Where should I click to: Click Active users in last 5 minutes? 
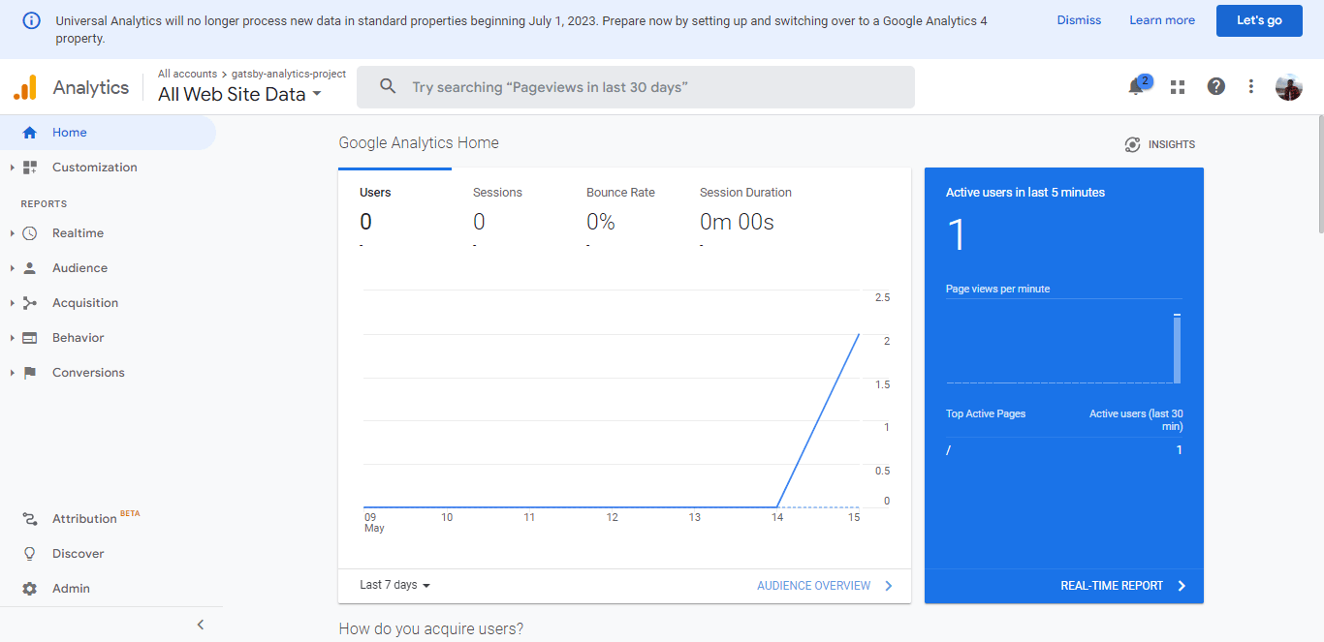[1025, 193]
